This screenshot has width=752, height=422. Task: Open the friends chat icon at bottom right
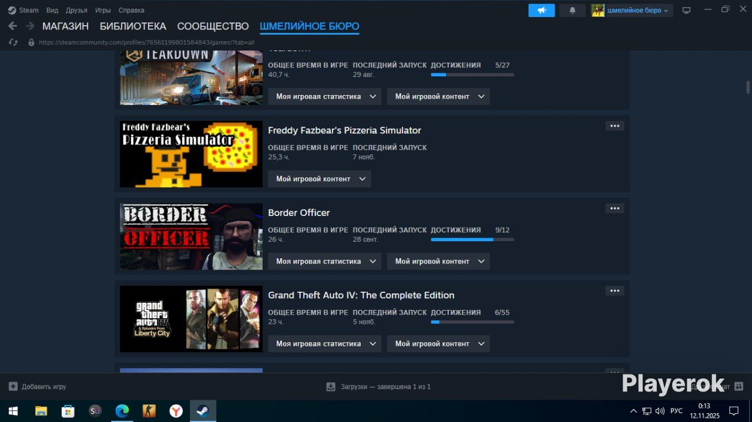click(738, 386)
